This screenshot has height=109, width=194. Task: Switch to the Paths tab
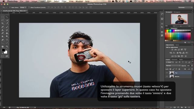(181, 60)
